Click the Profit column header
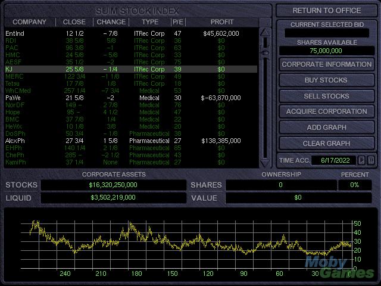 click(x=221, y=22)
